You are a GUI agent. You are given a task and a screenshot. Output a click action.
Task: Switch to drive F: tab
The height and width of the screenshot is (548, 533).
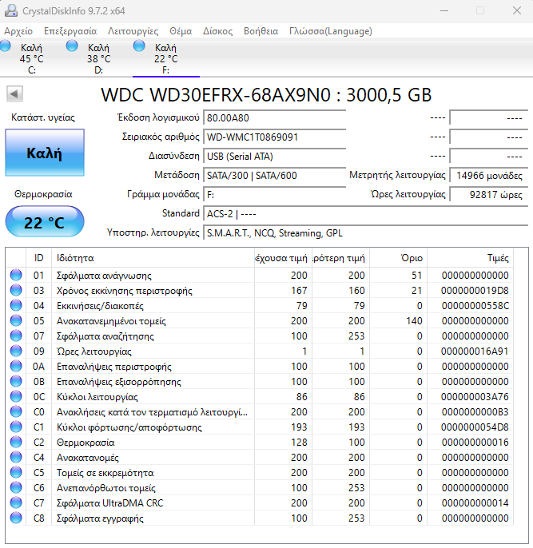pos(165,58)
